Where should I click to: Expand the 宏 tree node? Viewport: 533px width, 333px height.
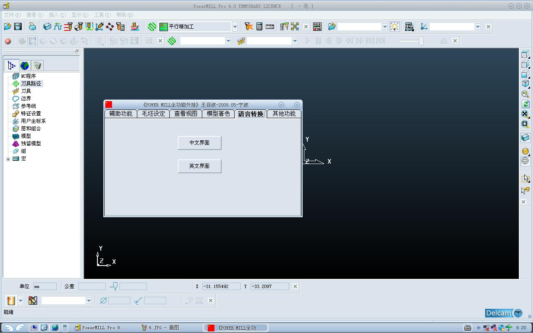(8, 159)
